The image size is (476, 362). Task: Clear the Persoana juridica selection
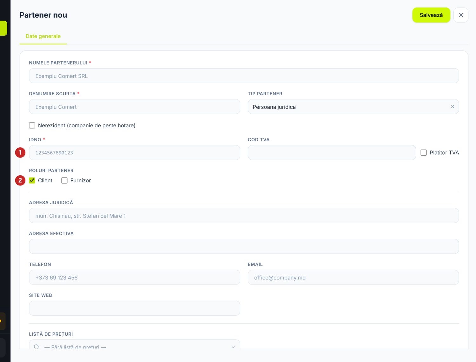[x=453, y=107]
